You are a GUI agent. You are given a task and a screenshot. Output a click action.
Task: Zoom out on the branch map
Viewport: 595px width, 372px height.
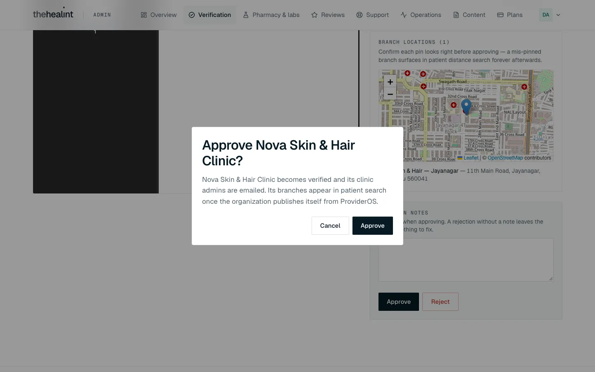coord(390,94)
